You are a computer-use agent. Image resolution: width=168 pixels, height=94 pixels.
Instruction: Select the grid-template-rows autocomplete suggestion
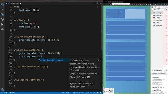54,60
